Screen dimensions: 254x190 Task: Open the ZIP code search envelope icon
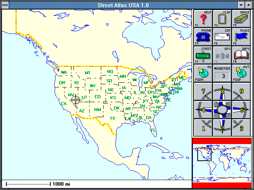coord(222,37)
